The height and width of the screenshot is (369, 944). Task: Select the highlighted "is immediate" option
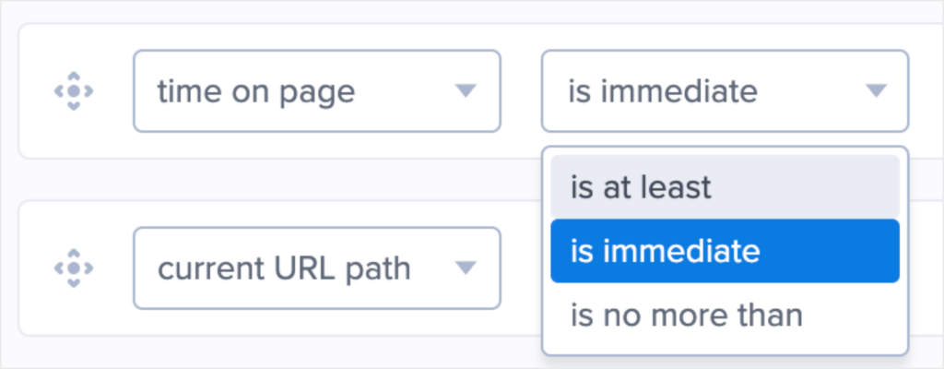[x=665, y=251]
